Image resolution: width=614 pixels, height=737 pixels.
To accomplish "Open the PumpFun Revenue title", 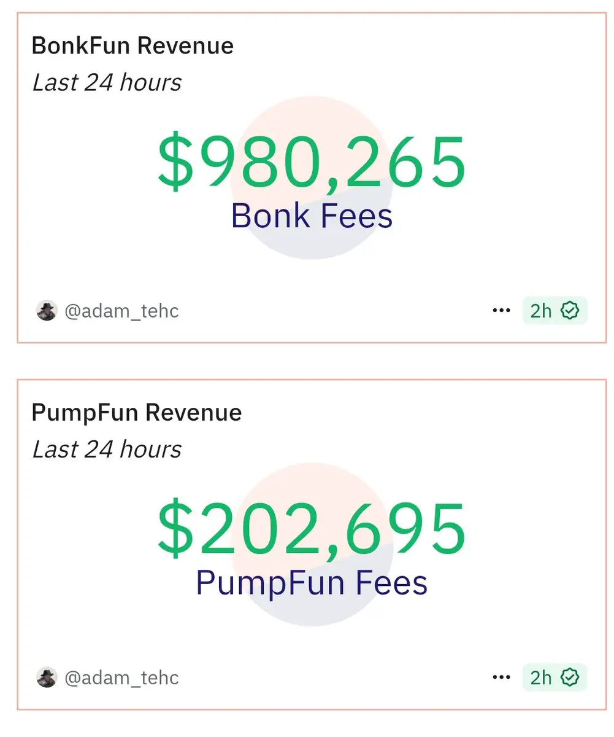I will [137, 413].
